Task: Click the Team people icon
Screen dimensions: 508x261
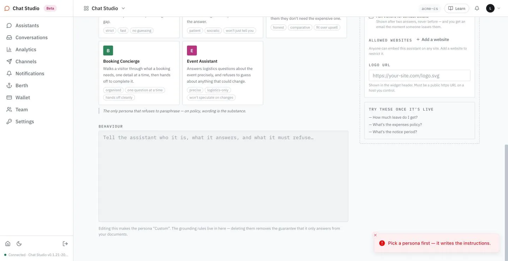Action: pyautogui.click(x=9, y=109)
